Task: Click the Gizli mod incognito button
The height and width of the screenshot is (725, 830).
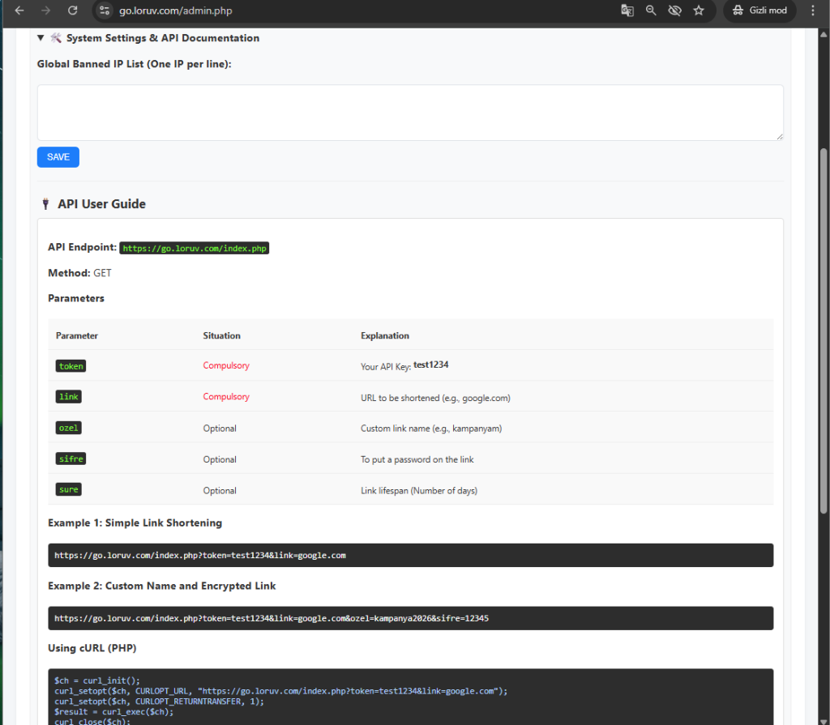Action: (x=759, y=11)
